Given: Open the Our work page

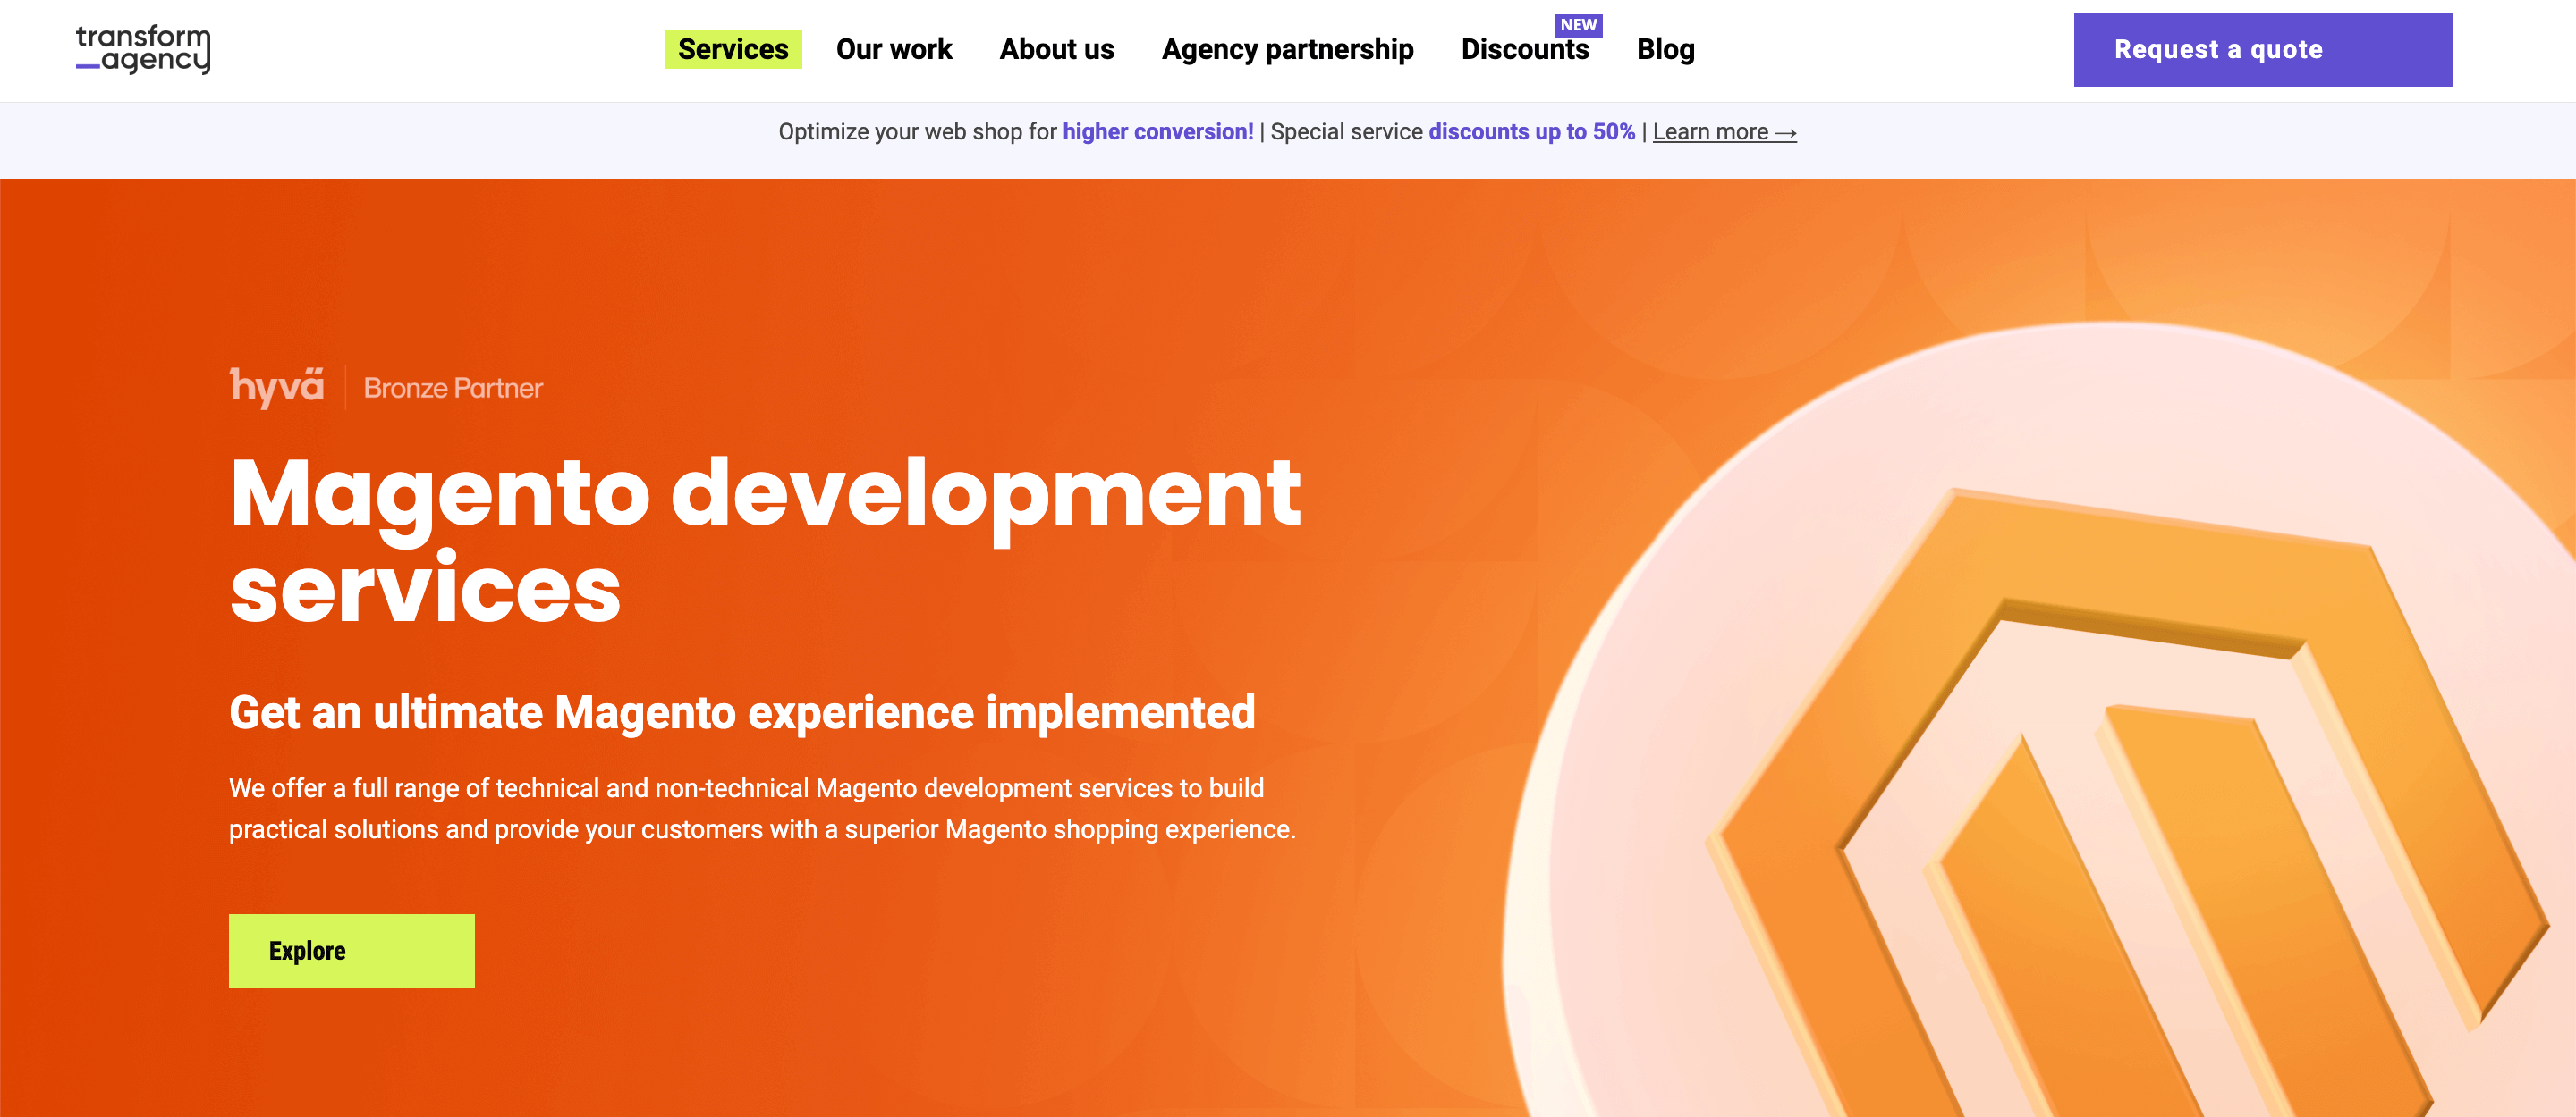Looking at the screenshot, I should (895, 49).
